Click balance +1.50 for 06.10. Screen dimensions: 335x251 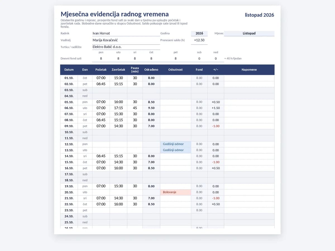216,108
